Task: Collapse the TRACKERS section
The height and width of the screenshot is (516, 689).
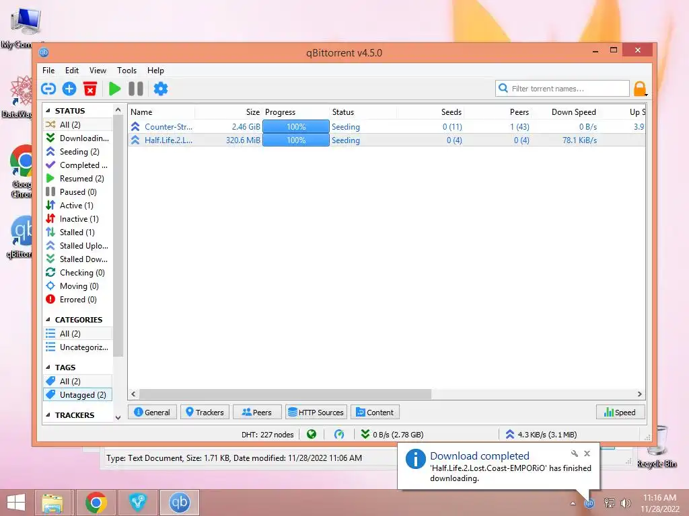Action: point(48,415)
